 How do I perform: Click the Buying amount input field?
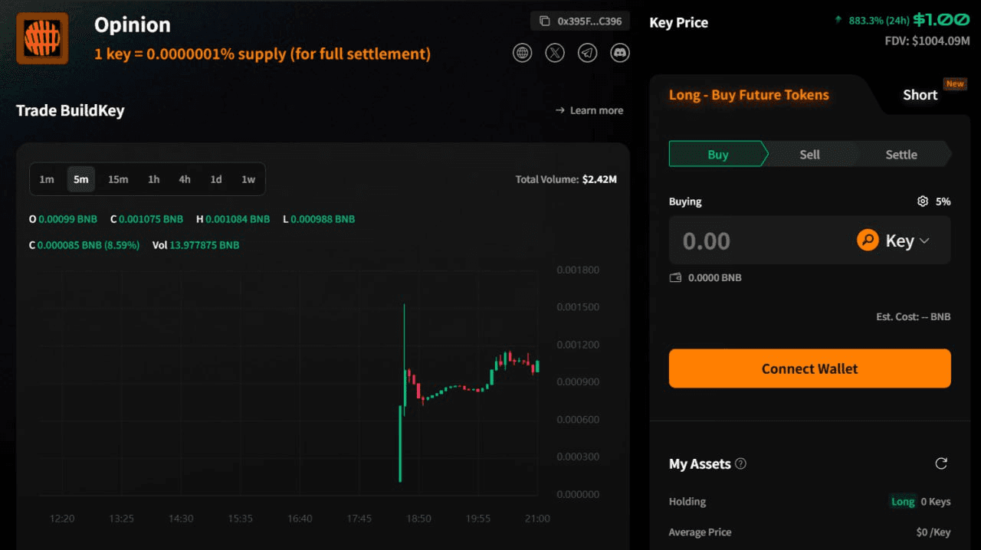click(x=759, y=241)
